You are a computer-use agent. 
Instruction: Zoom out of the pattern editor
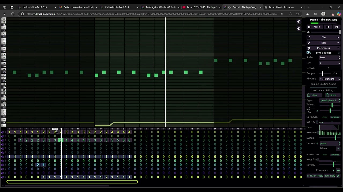point(299,29)
